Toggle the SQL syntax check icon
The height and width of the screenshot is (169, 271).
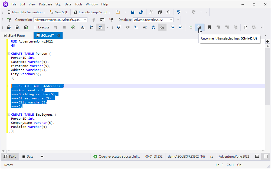(162, 27)
